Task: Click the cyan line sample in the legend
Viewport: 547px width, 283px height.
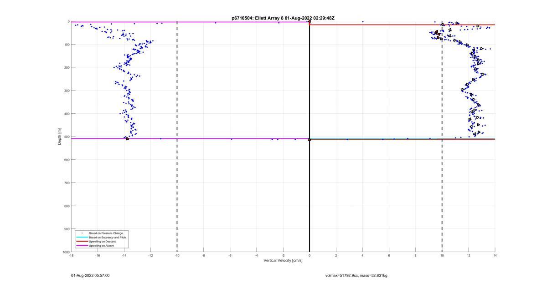Action: [x=82, y=238]
